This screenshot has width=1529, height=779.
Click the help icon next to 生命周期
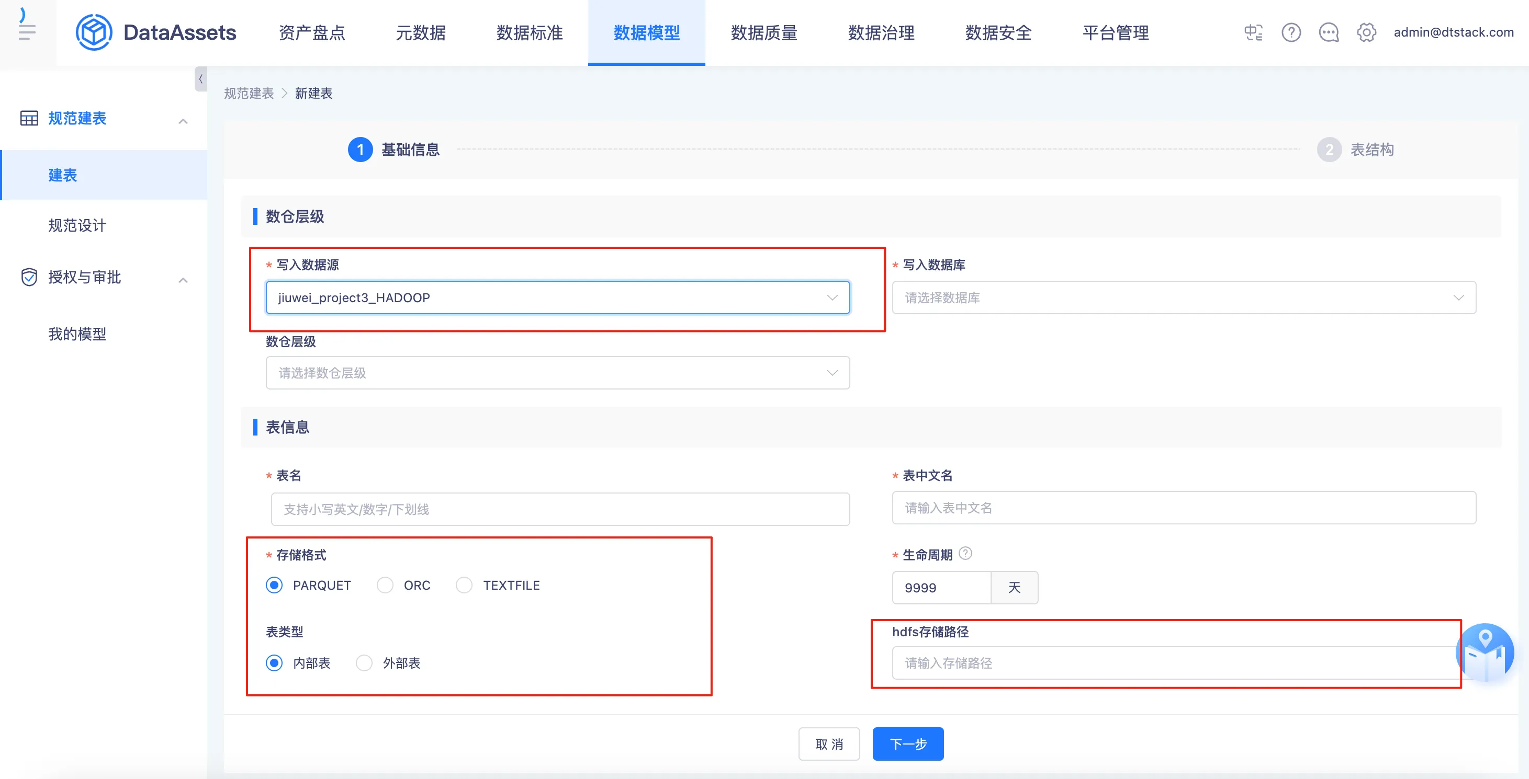tap(966, 553)
